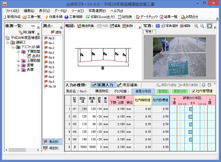Run the データチェック tool
This screenshot has width=221, height=162.
147,17
